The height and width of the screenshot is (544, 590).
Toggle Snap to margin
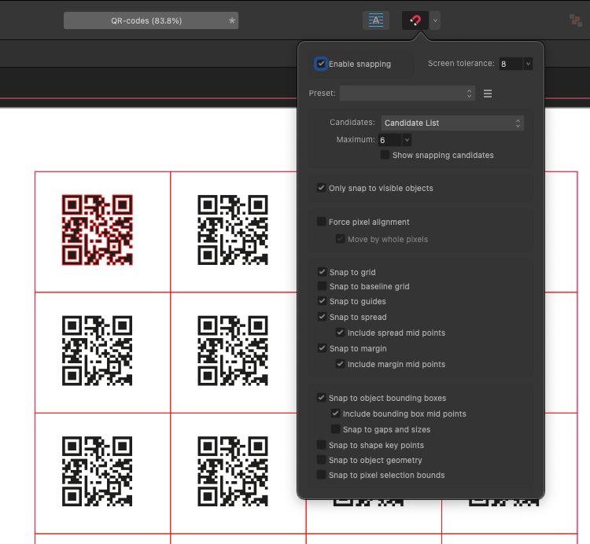(322, 348)
